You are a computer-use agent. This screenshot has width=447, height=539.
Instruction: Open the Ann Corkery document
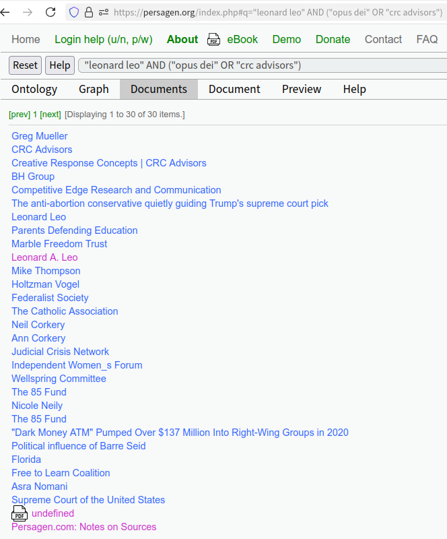point(38,338)
